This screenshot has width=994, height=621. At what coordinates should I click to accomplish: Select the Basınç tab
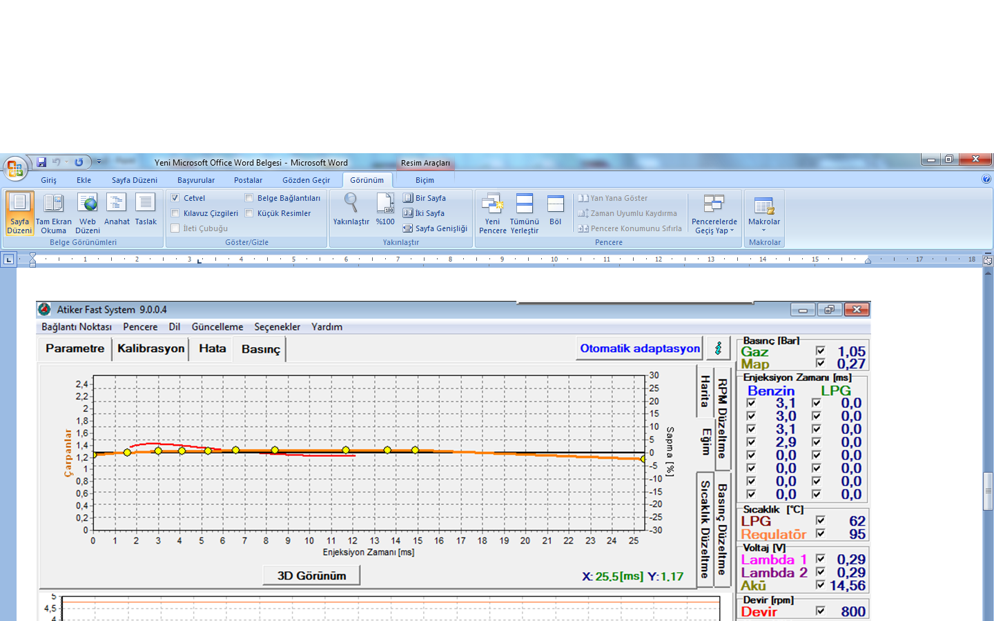260,349
